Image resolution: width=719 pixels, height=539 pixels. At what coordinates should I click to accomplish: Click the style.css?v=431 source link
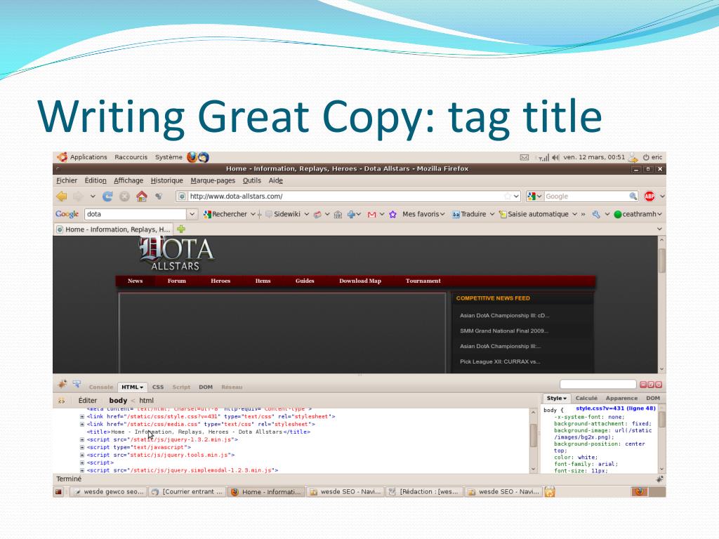click(x=615, y=408)
